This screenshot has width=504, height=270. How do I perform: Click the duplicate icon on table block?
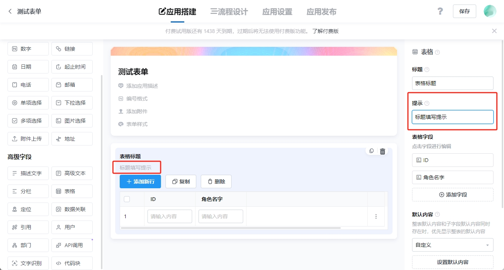[x=372, y=151]
